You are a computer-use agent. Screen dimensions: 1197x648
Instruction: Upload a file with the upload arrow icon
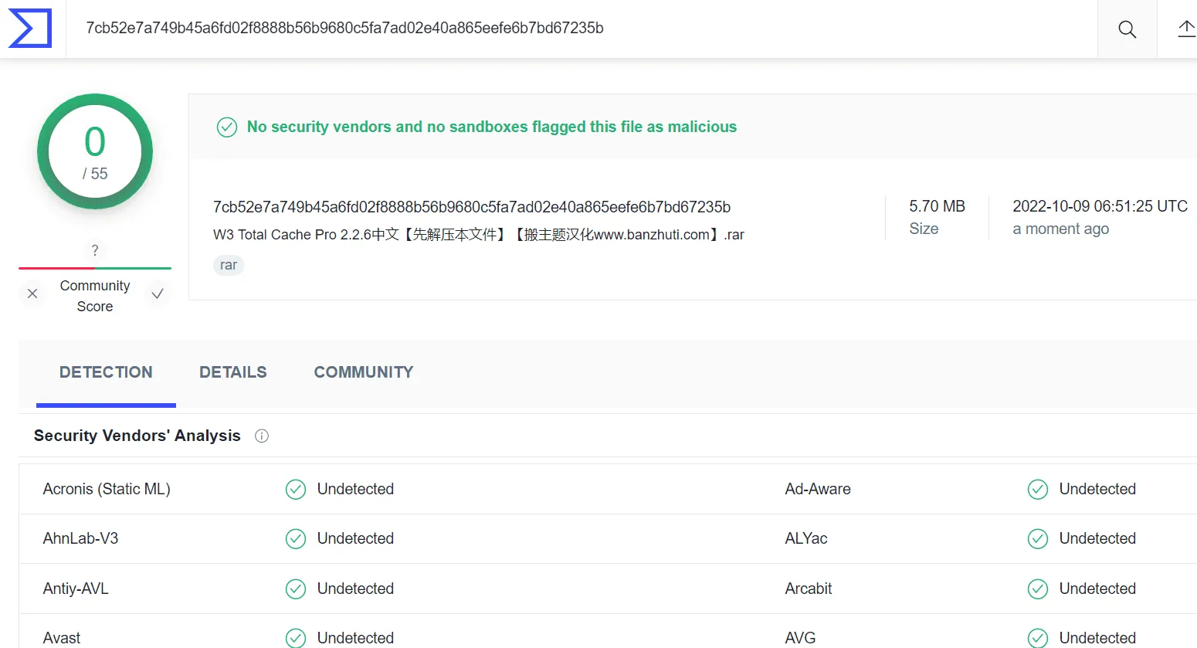(1186, 29)
